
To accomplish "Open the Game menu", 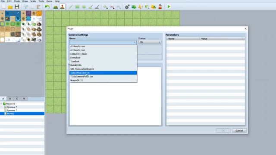I will click(49, 1).
